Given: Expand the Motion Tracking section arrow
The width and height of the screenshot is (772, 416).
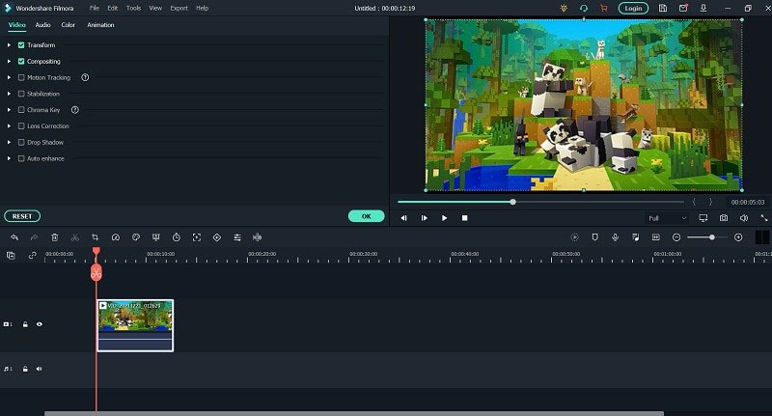Looking at the screenshot, I should tap(9, 77).
